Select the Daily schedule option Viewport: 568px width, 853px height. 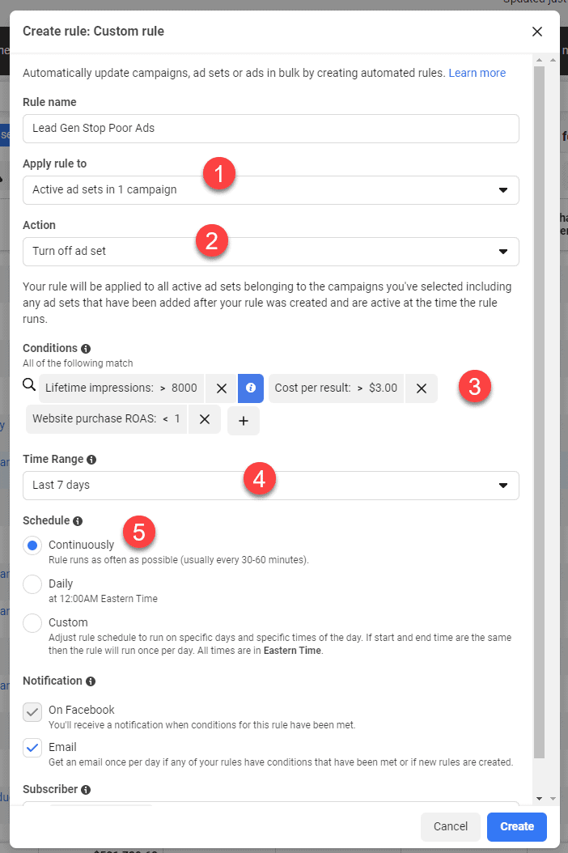tap(32, 584)
